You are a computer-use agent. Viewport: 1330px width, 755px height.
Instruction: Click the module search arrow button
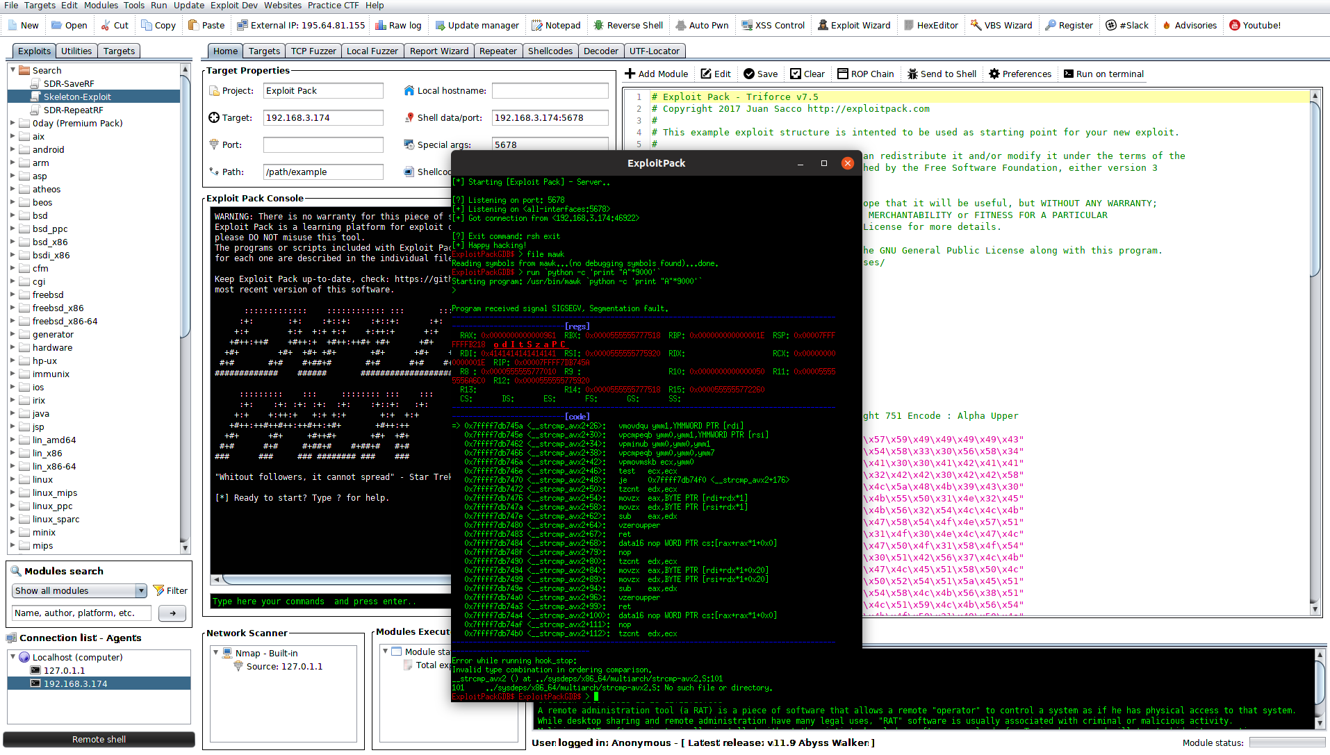pos(172,613)
